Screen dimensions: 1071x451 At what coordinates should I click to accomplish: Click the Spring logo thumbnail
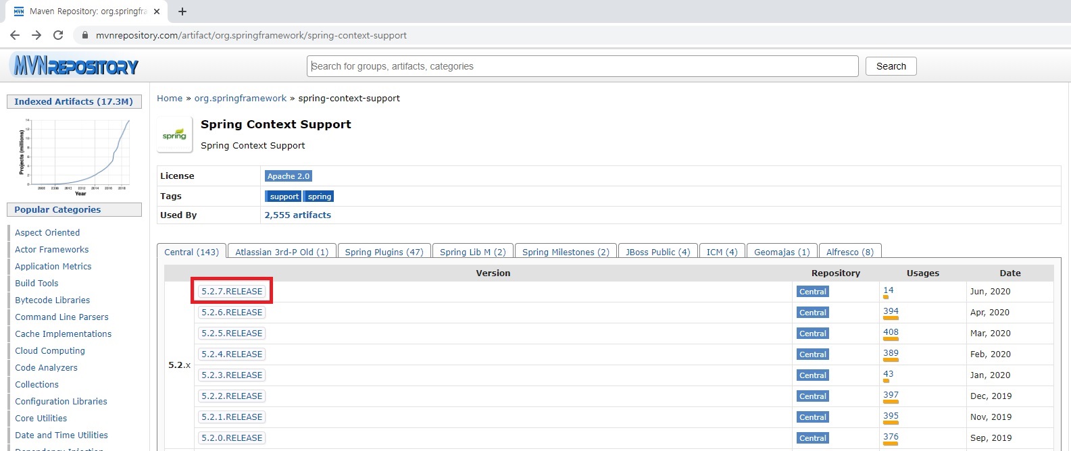[x=174, y=134]
